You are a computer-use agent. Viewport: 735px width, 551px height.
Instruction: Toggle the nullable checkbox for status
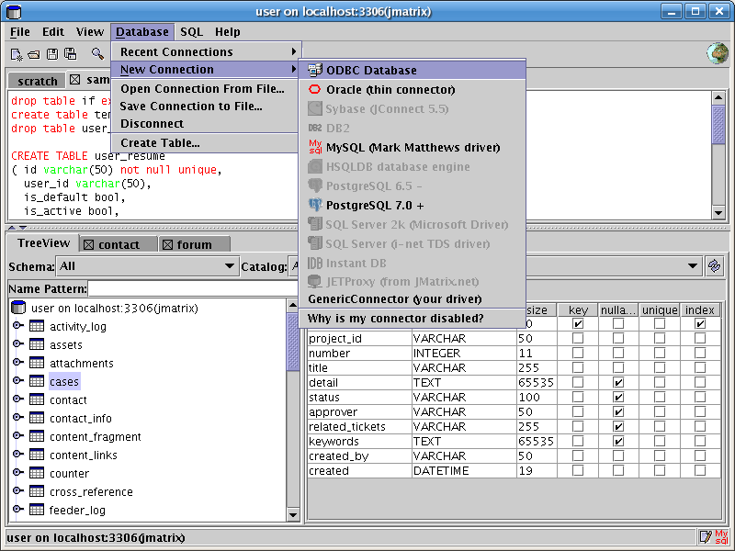point(618,398)
